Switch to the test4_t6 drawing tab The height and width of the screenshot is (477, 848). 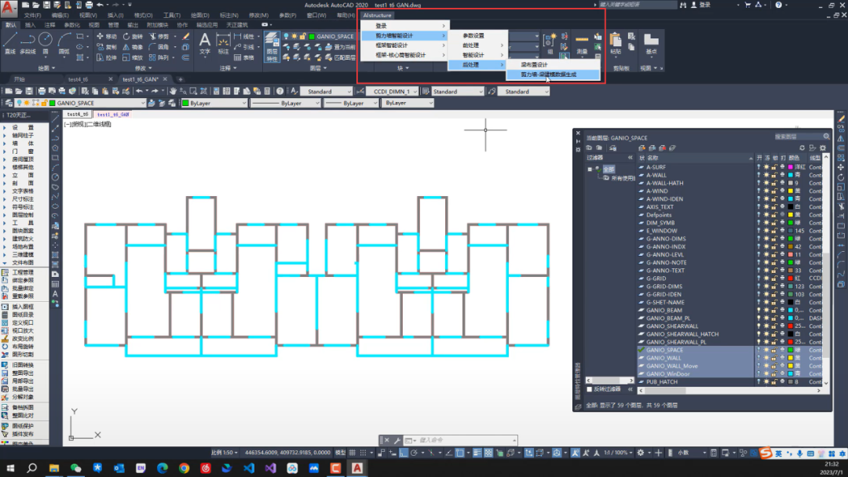coord(79,79)
